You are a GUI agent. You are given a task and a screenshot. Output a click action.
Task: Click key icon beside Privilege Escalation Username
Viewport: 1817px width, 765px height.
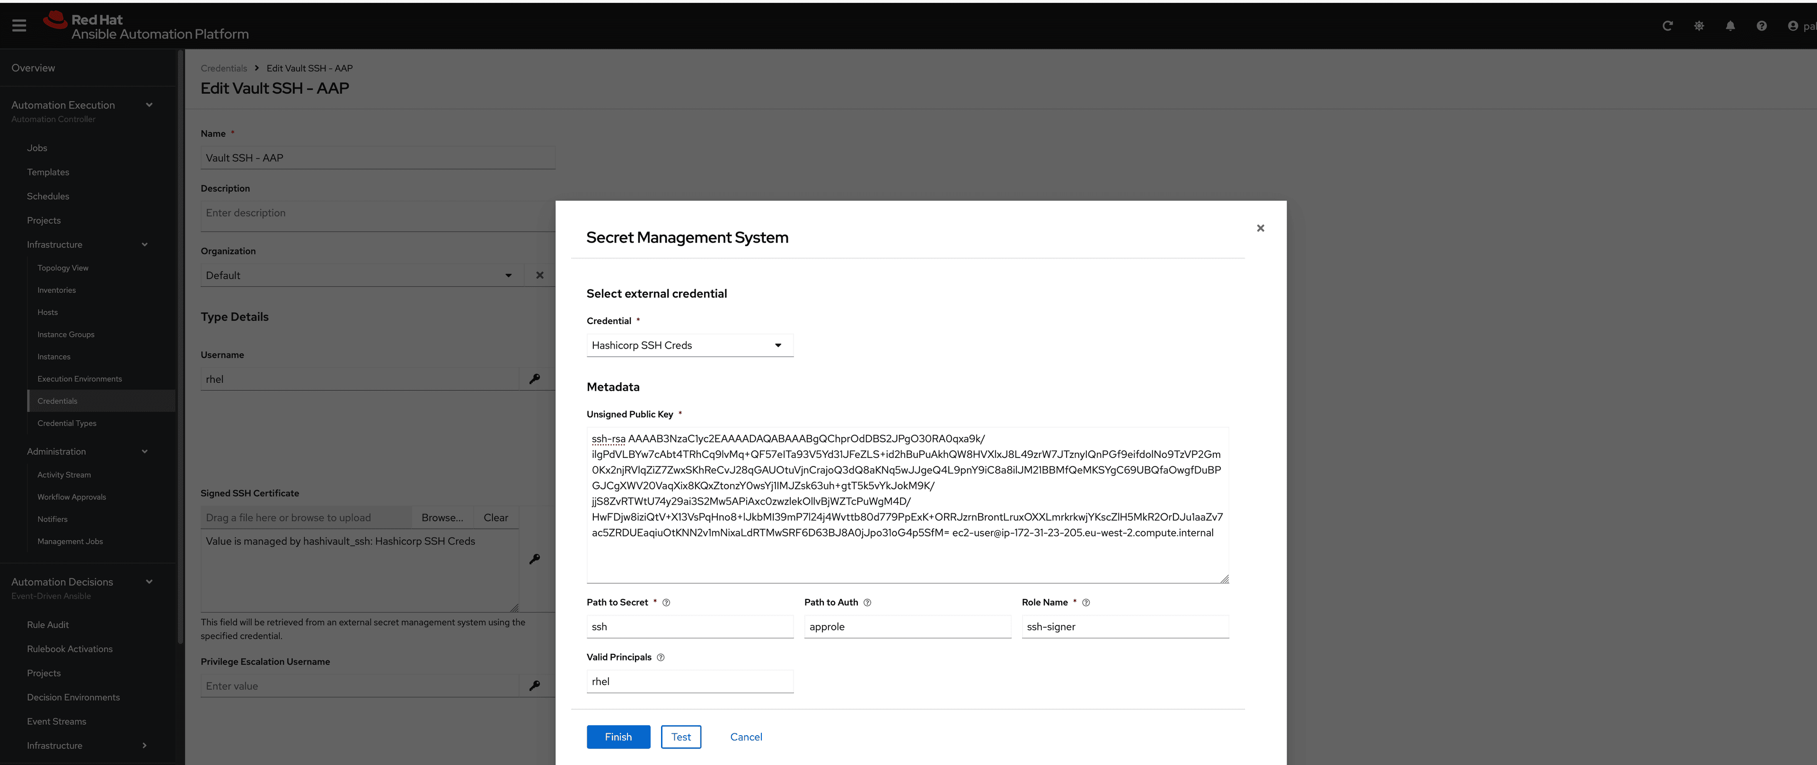pyautogui.click(x=535, y=686)
